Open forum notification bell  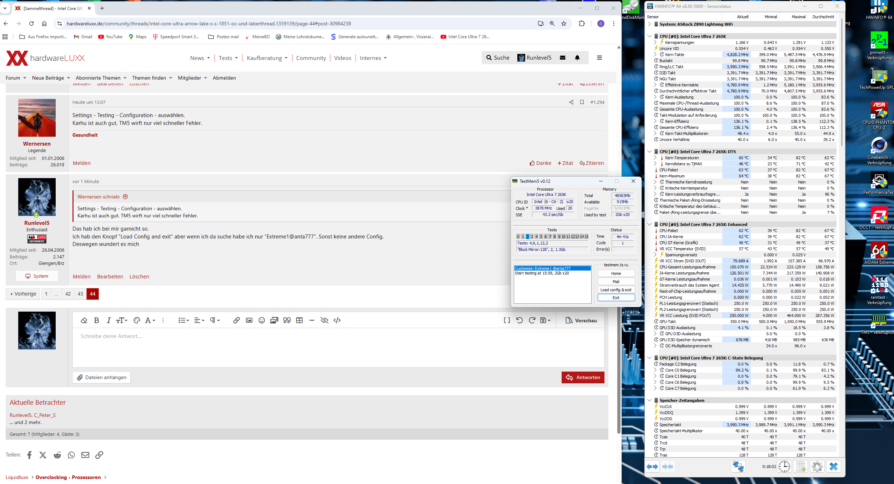(577, 58)
